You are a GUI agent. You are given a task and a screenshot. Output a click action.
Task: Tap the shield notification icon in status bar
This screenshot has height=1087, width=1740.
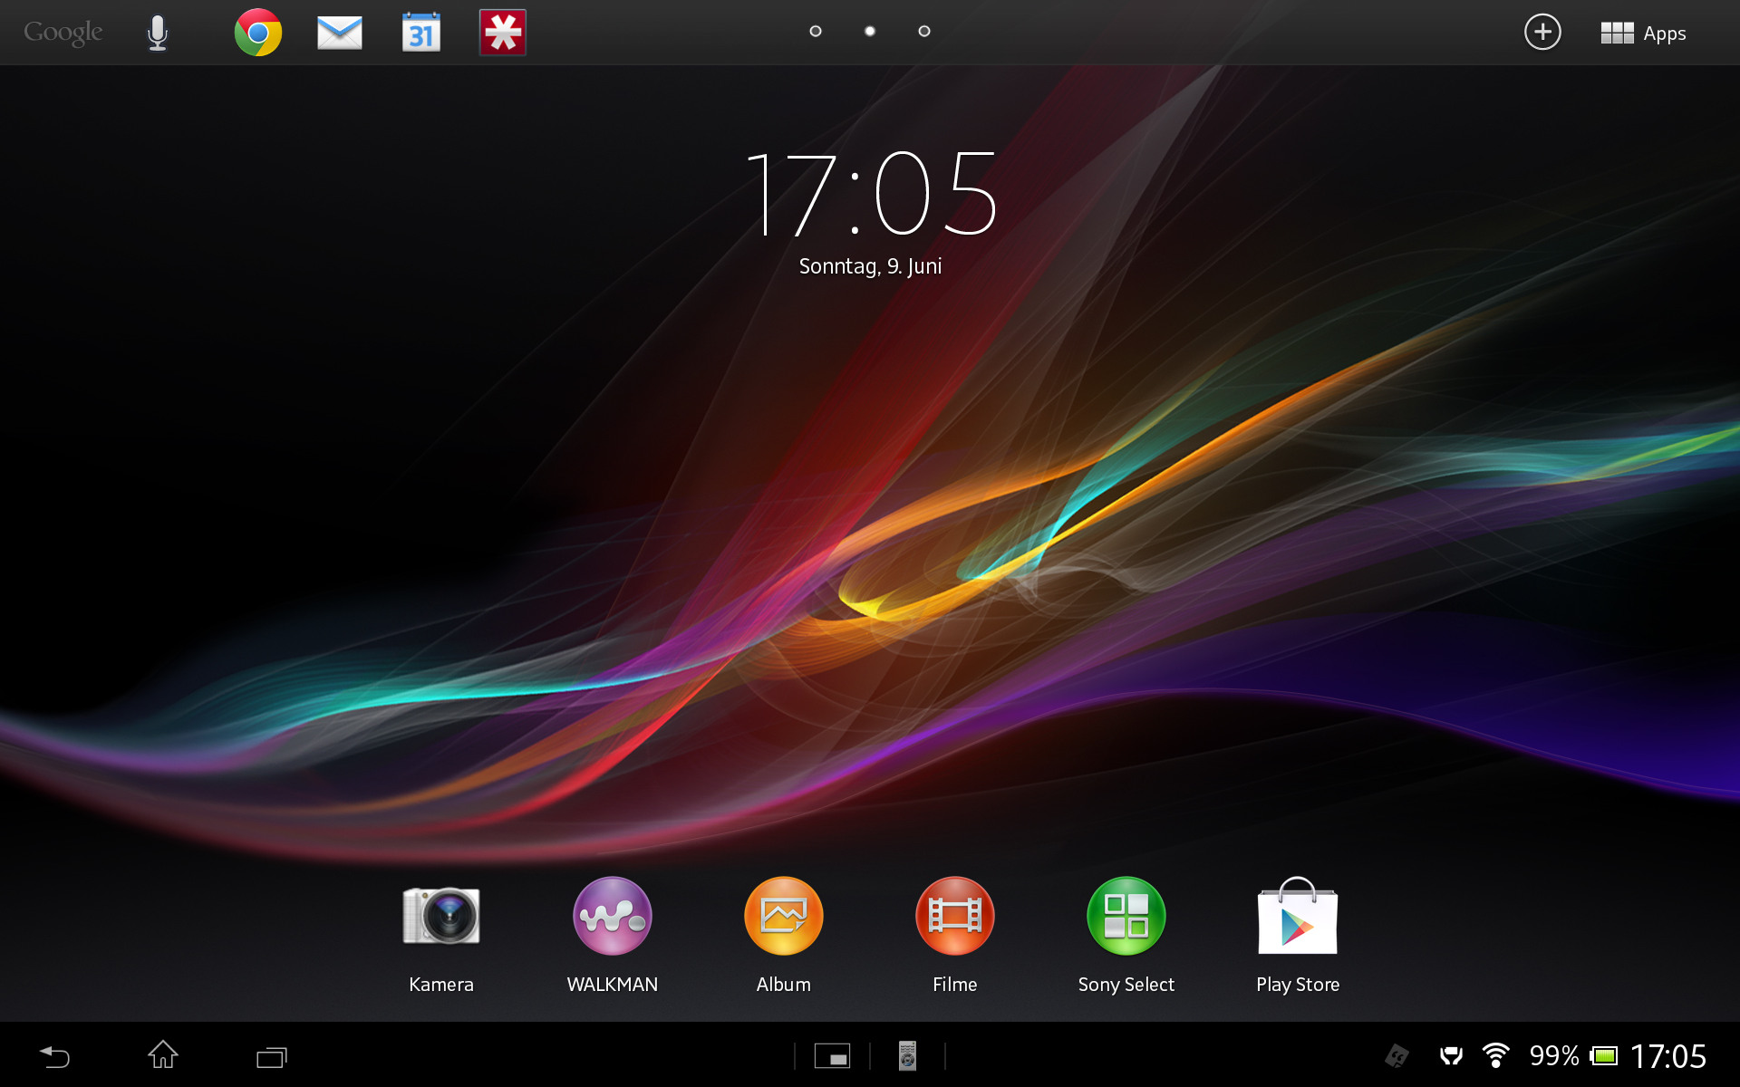click(1451, 1056)
